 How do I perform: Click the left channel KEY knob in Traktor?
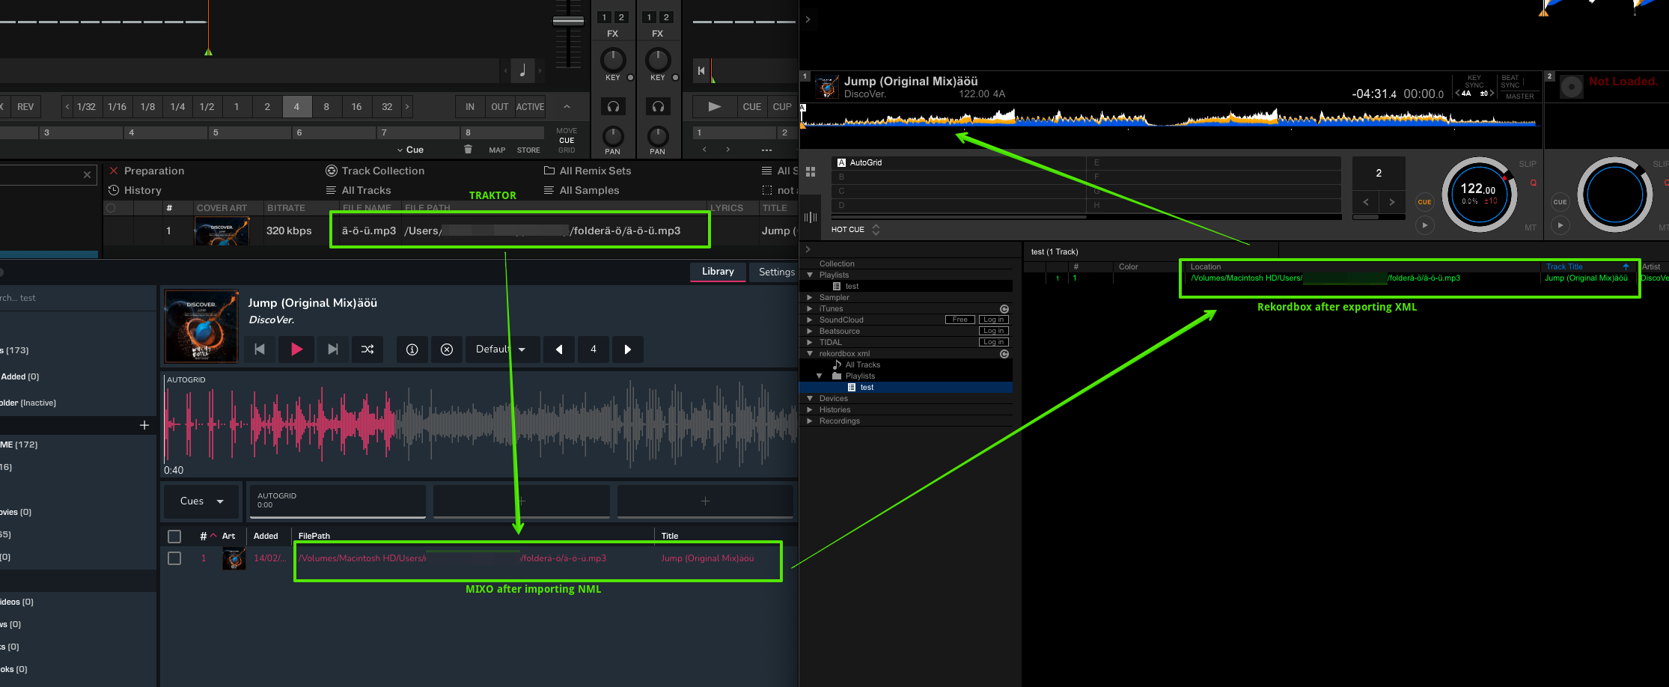613,60
